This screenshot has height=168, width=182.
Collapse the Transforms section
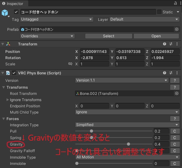coord(4,87)
